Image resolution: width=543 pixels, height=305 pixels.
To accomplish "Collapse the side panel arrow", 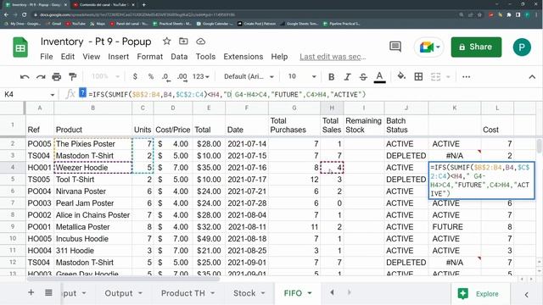I will (x=526, y=294).
